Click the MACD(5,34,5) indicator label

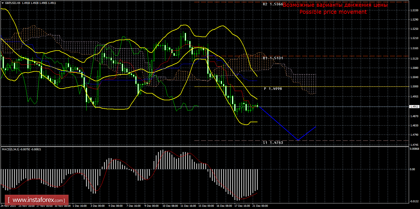point(10,149)
